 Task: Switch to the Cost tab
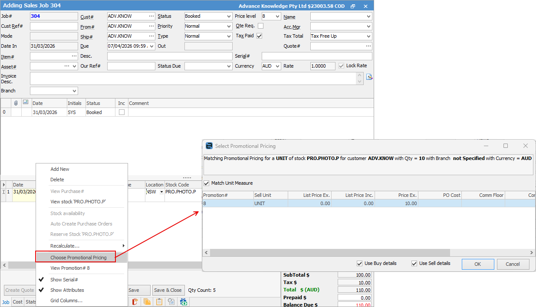[17, 302]
